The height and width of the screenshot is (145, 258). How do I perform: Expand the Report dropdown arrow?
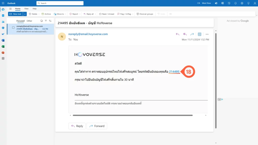pos(80,14)
